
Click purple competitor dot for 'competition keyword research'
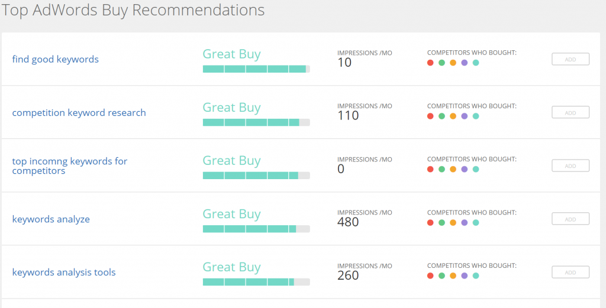click(464, 116)
